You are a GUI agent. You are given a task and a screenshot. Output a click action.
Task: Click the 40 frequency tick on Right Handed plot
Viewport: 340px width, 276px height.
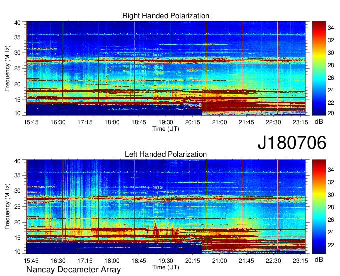pyautogui.click(x=17, y=23)
